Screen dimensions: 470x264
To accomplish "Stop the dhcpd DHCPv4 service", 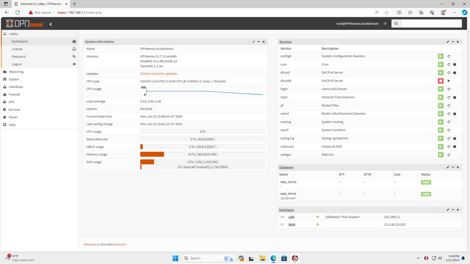I will tap(455, 73).
